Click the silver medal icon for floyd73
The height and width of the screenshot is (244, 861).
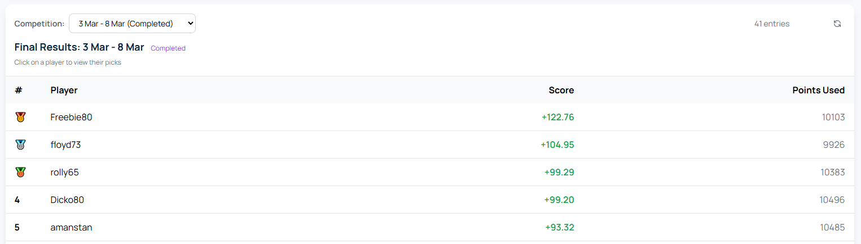[20, 144]
